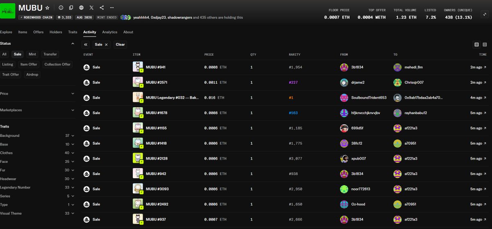The height and width of the screenshot is (229, 492).
Task: Favorite MUBU collection with star icon
Action: click(47, 8)
